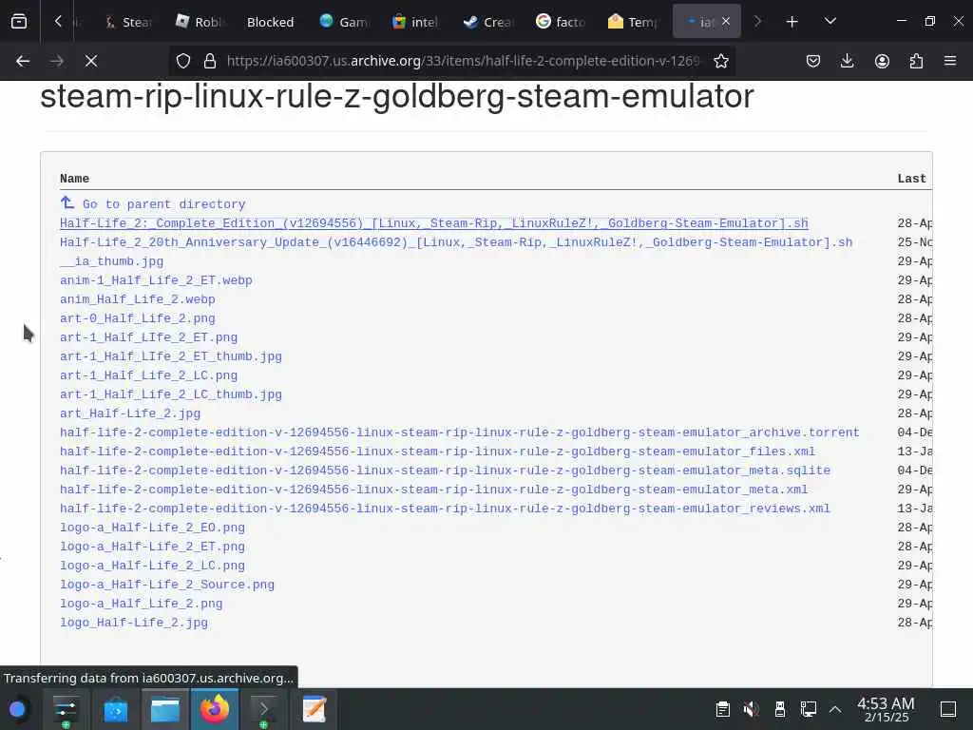The height and width of the screenshot is (730, 973).
Task: Switch to the Google facto tab
Action: pyautogui.click(x=561, y=22)
